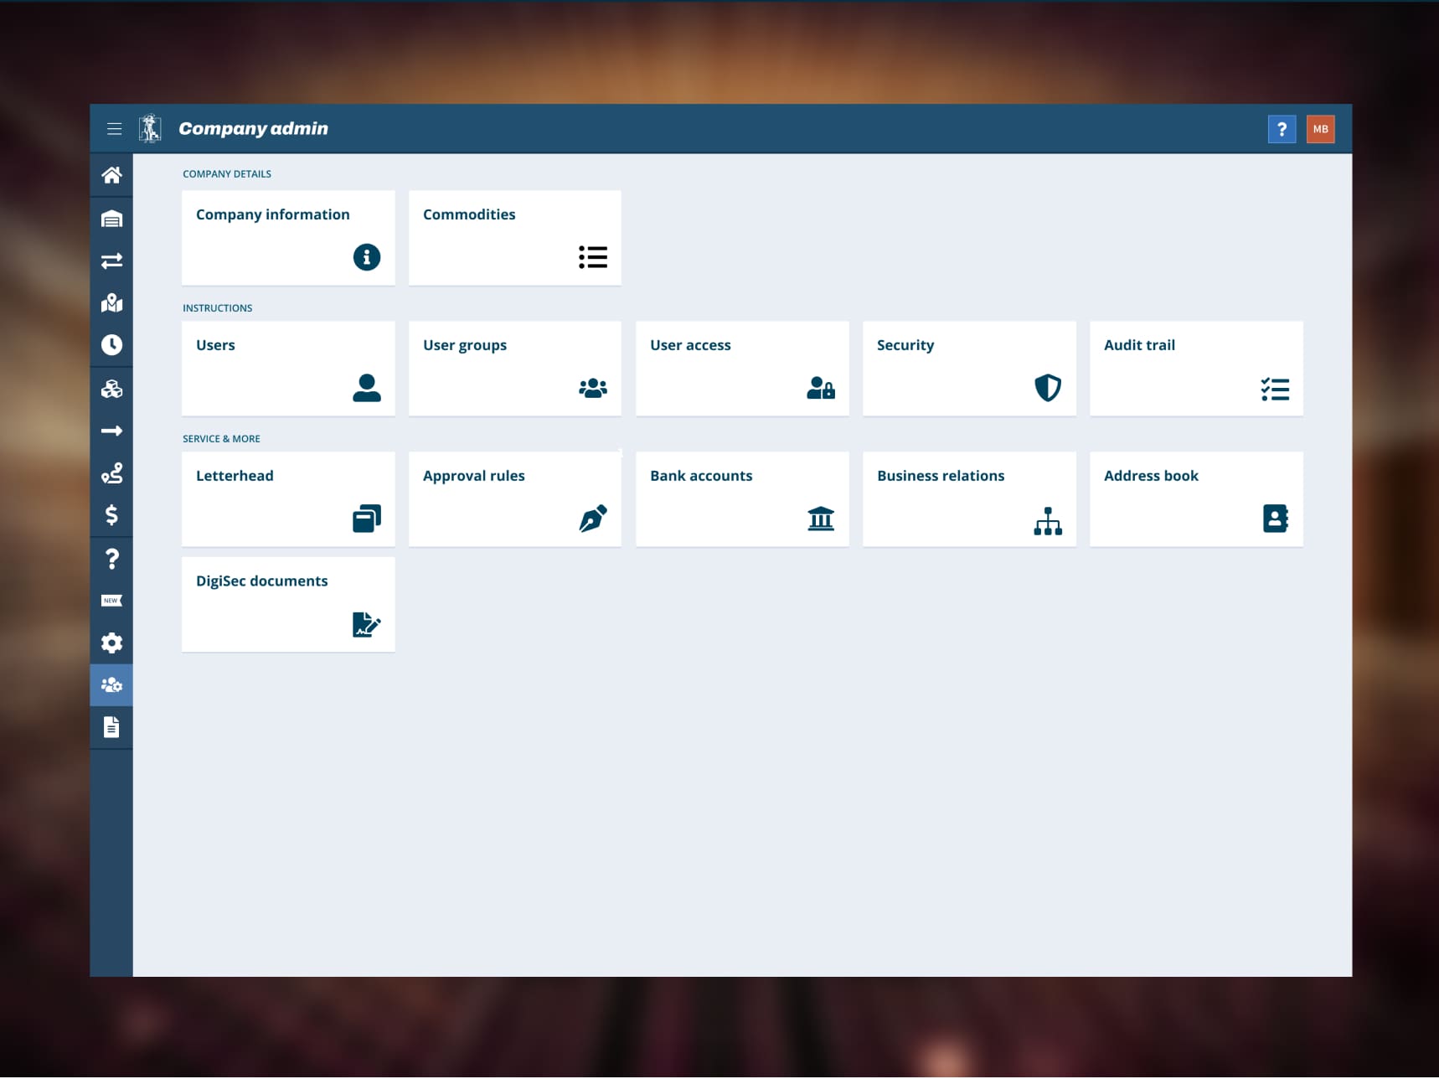The height and width of the screenshot is (1079, 1439).
Task: Click the swap arrows sidebar icon
Action: coord(111,261)
